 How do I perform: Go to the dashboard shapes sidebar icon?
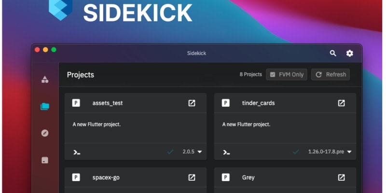tap(45, 79)
